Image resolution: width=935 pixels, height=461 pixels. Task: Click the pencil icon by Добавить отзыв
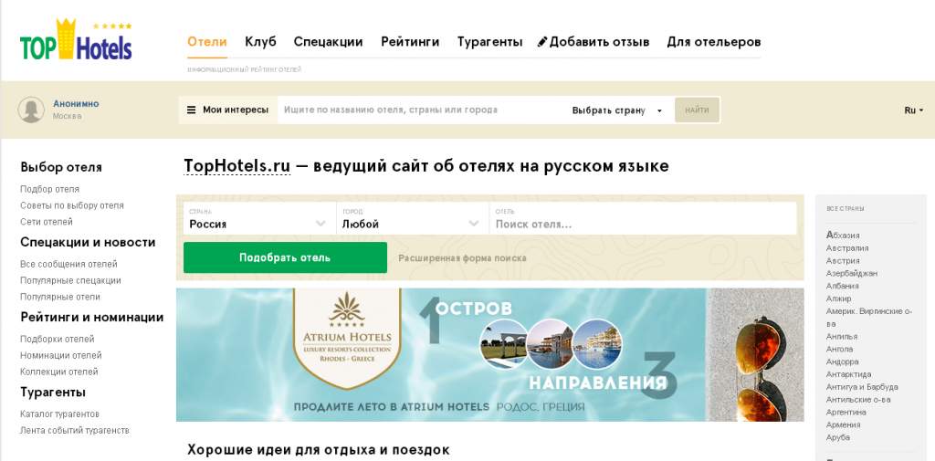tap(542, 42)
